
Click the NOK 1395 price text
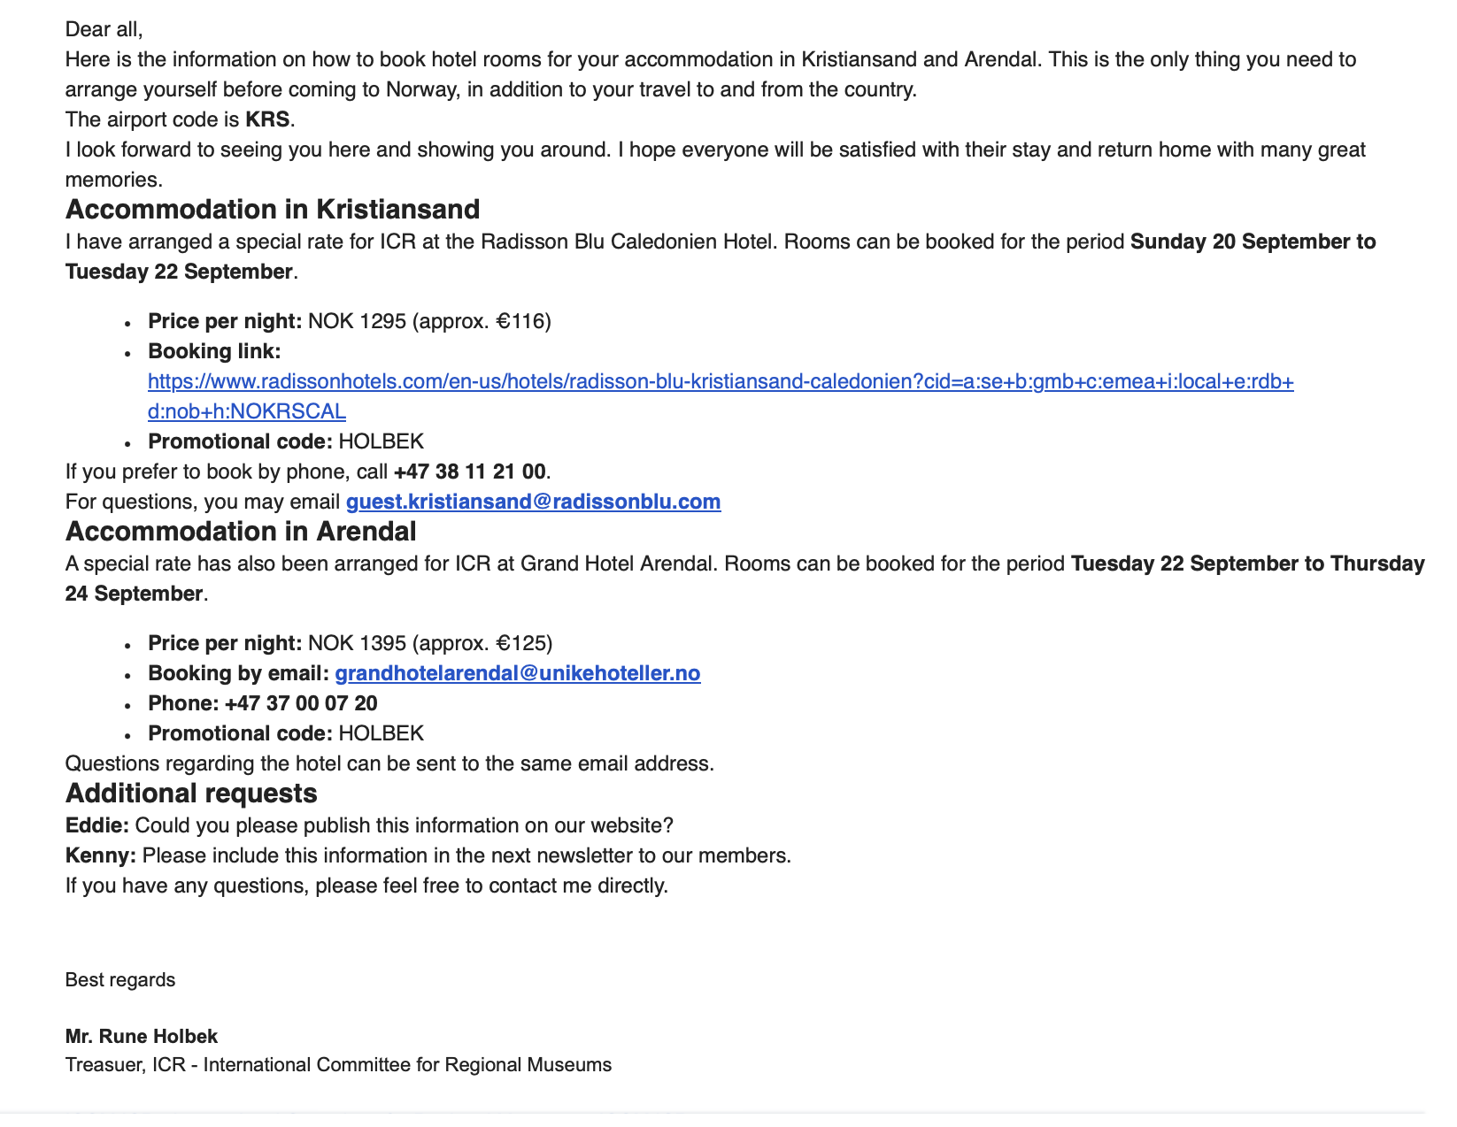click(x=357, y=643)
